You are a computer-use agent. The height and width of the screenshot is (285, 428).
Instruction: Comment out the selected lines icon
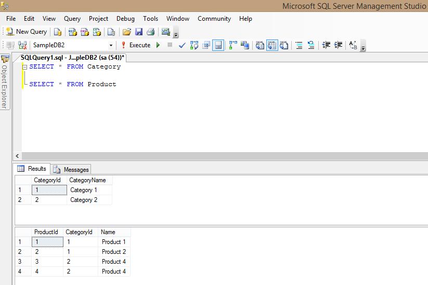[x=299, y=45]
